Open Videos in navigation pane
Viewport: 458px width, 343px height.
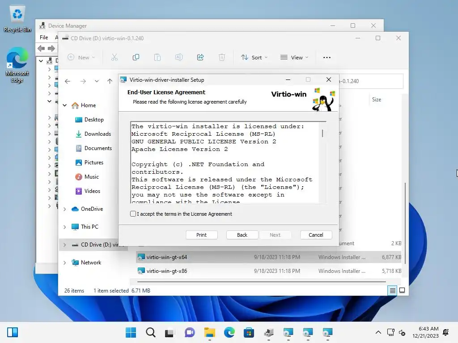point(88,191)
